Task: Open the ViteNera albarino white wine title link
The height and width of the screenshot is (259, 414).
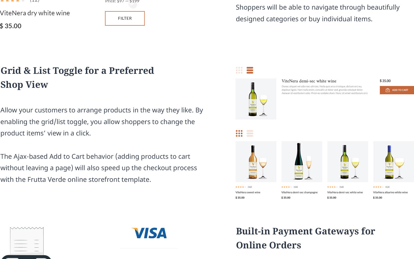Action: click(390, 192)
